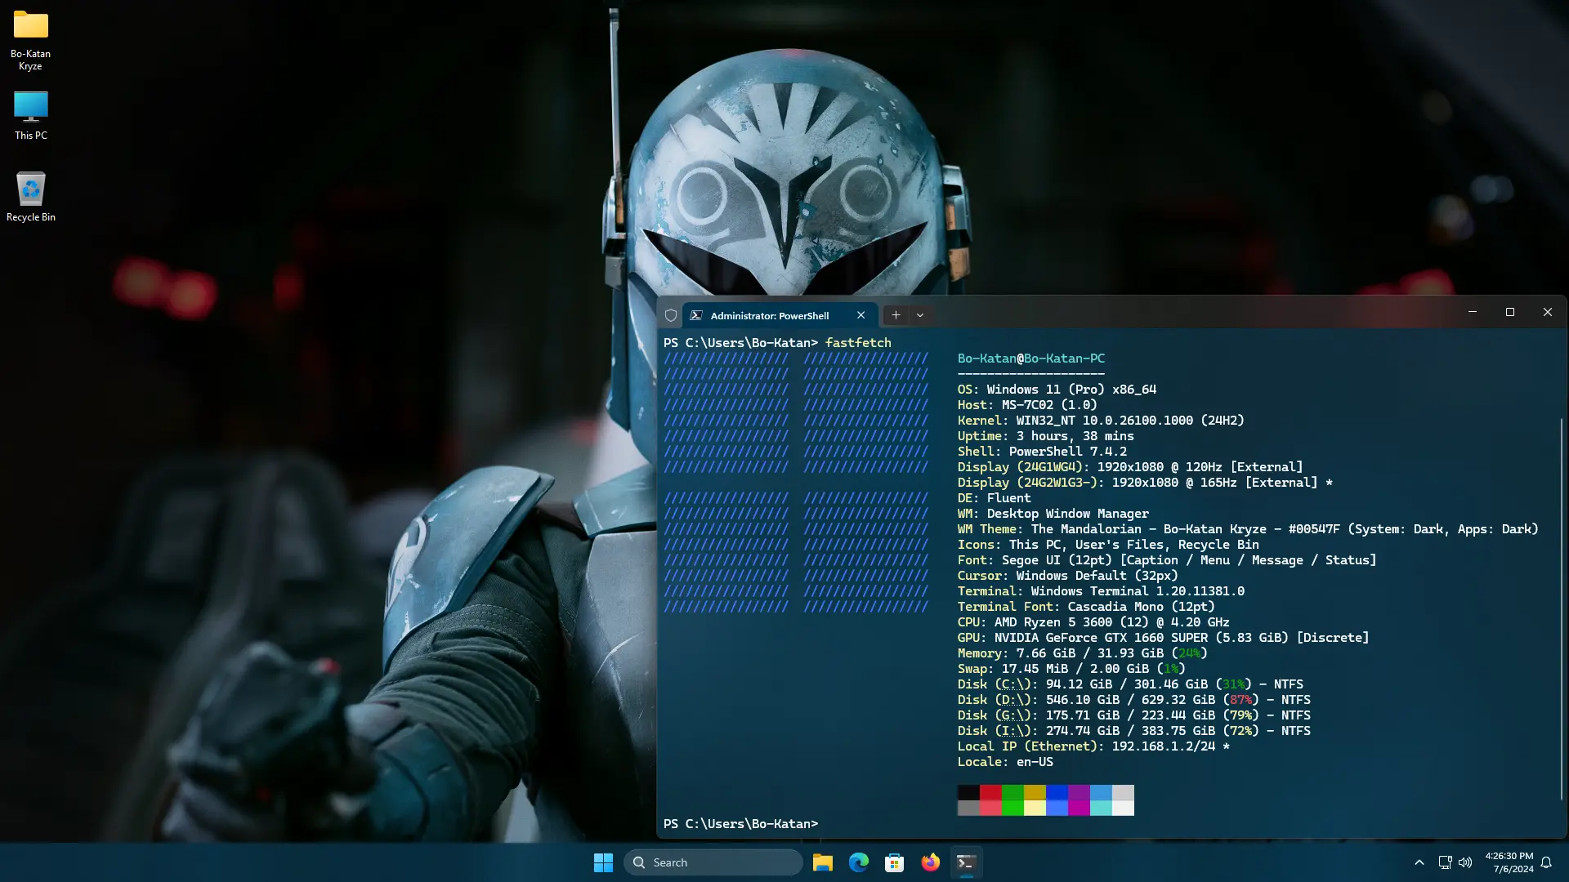The image size is (1569, 882).
Task: Open Microsoft Store from the taskbar
Action: pyautogui.click(x=894, y=862)
